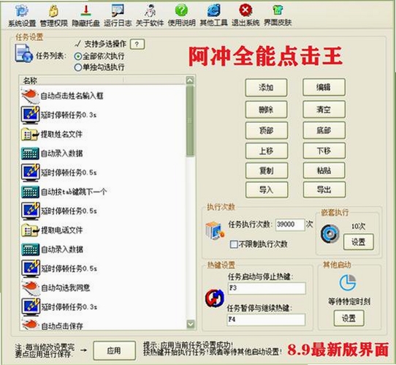
Task: Click the 名称 column header
Action: [72, 80]
